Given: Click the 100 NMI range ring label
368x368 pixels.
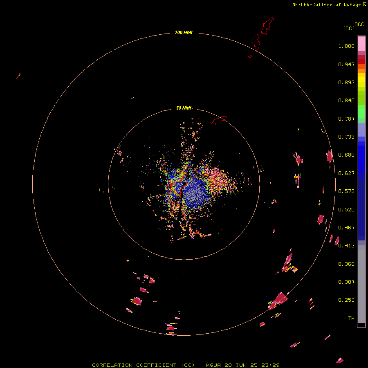Looking at the screenshot, I should click(184, 32).
